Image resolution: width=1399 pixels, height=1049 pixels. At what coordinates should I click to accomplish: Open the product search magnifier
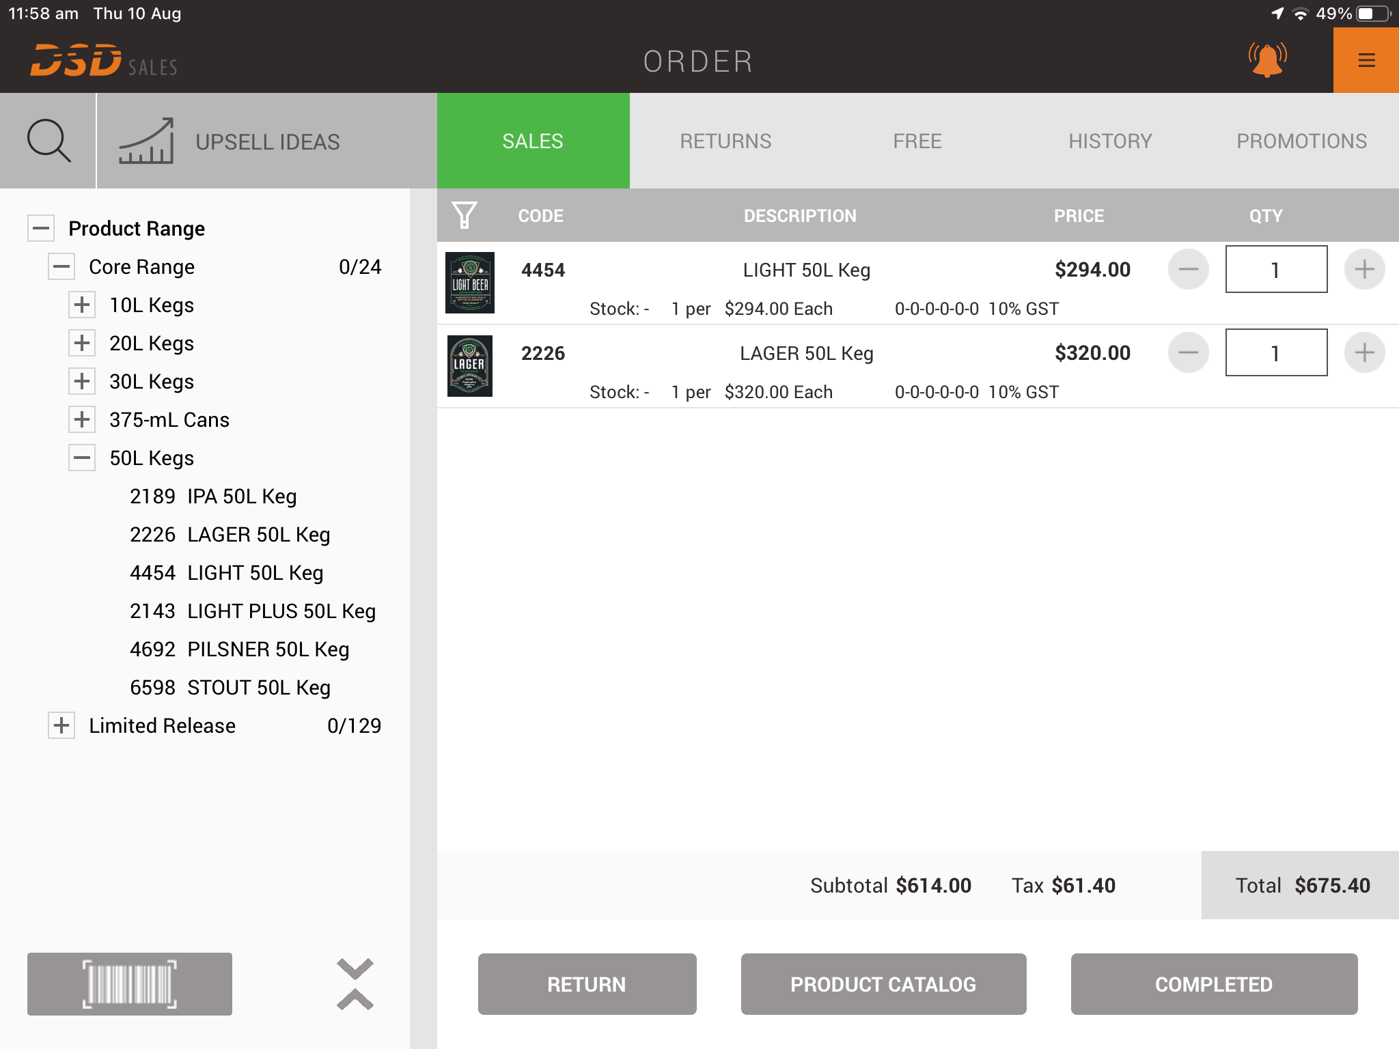(48, 141)
